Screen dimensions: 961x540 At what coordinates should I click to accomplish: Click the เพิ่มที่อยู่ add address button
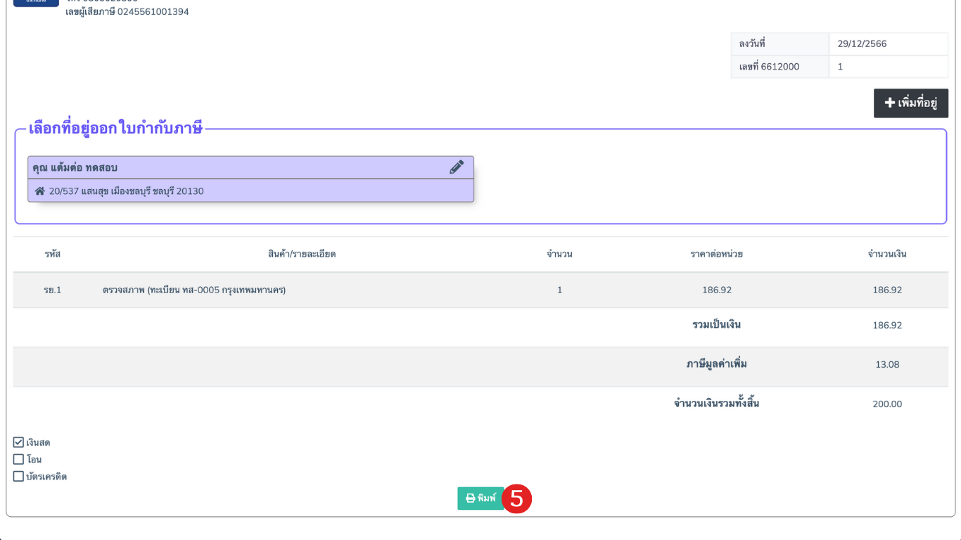[911, 103]
